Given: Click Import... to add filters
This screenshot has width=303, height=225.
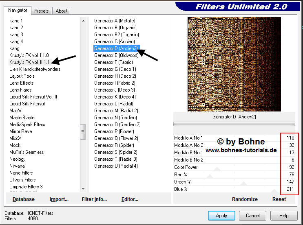Looking at the screenshot, I should click(59, 199).
